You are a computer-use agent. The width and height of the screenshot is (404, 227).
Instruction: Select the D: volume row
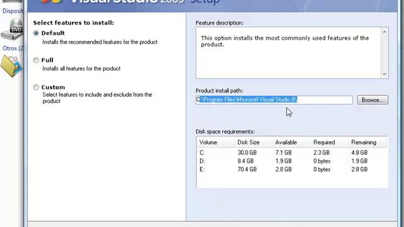click(x=292, y=161)
